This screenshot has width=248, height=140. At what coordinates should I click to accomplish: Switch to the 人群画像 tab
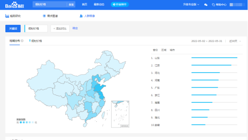[x=87, y=16]
